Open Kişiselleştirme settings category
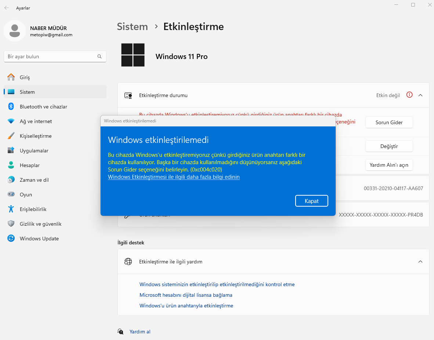Screen dimensions: 434x340 pos(55,136)
